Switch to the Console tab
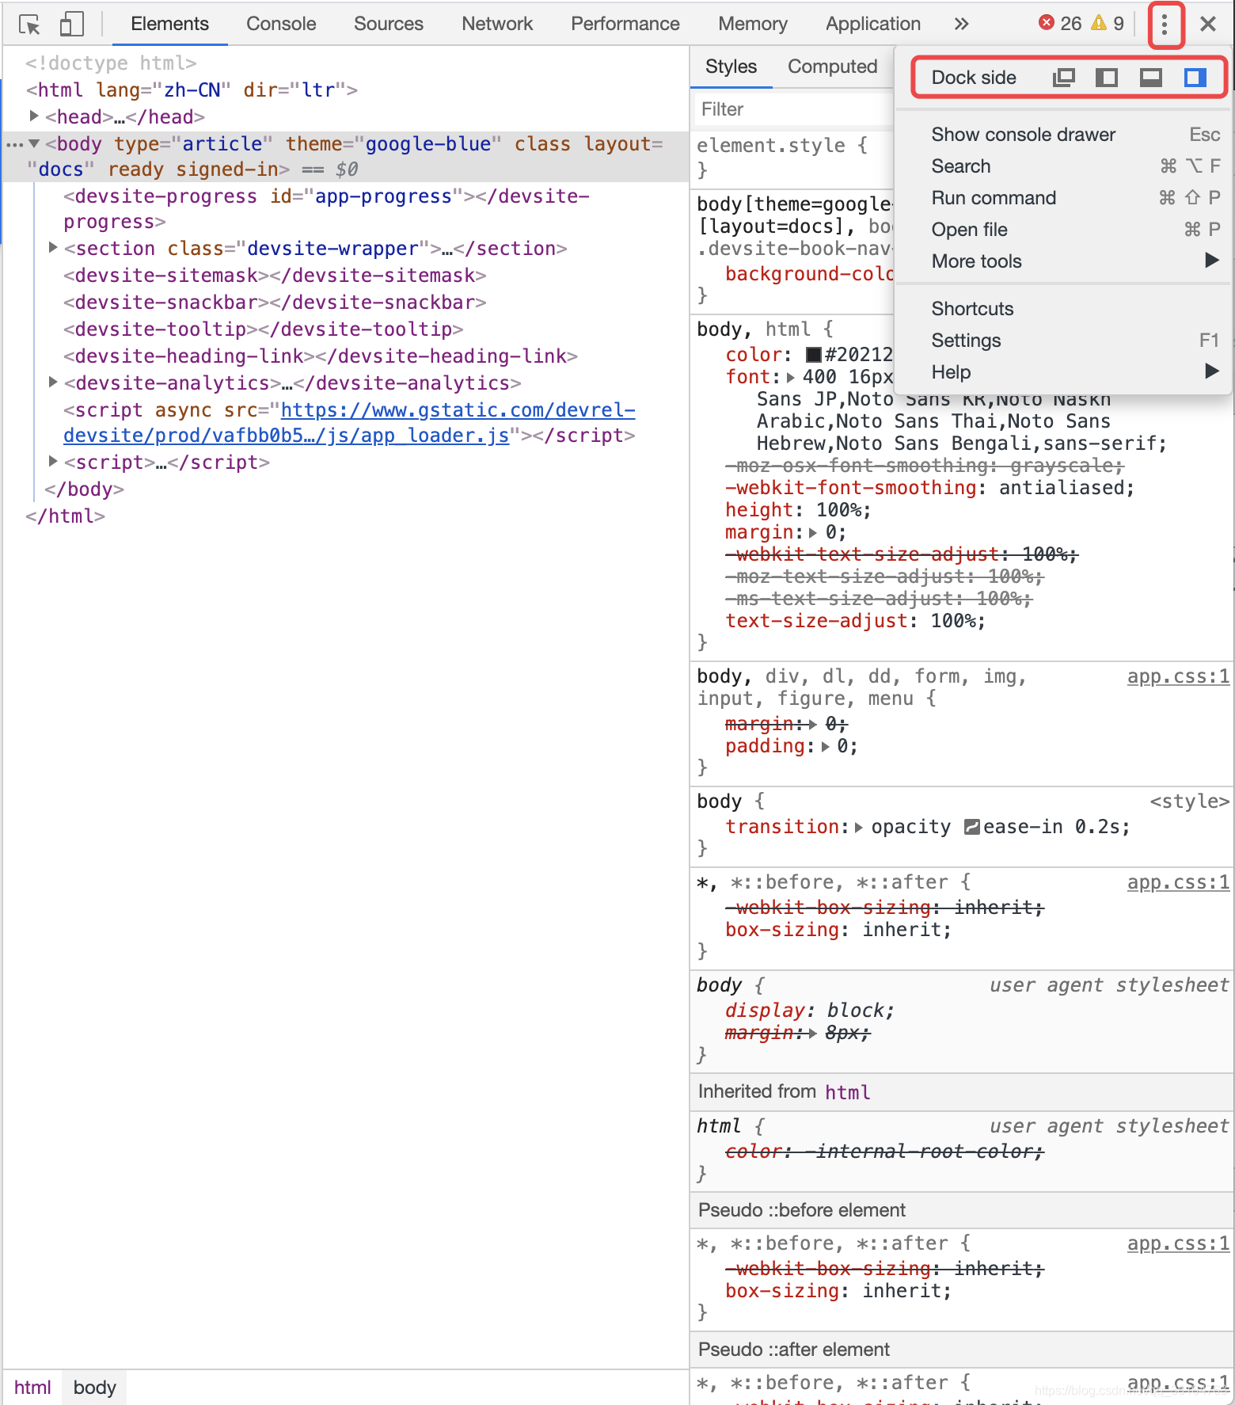This screenshot has height=1405, width=1235. coord(281,24)
